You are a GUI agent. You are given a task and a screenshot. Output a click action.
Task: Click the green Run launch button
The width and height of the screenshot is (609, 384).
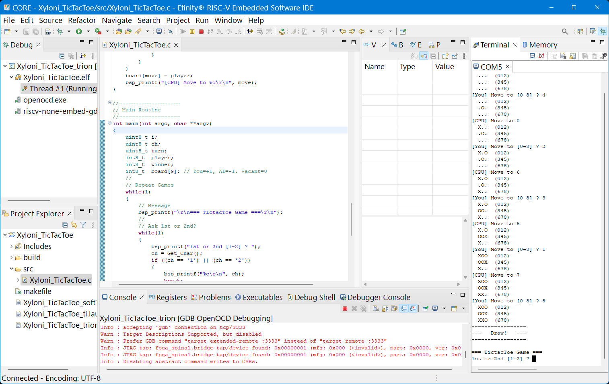pos(79,31)
